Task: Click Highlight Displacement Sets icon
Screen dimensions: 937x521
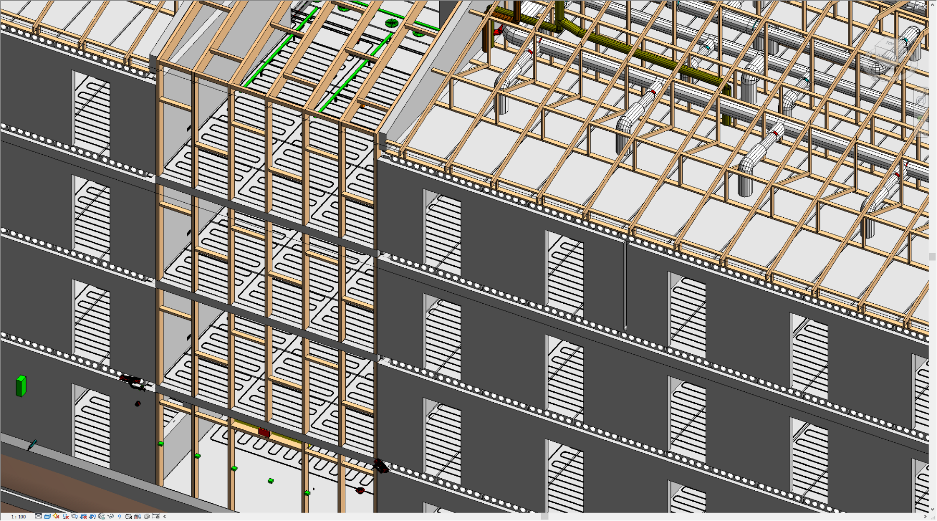Action: pos(146,516)
